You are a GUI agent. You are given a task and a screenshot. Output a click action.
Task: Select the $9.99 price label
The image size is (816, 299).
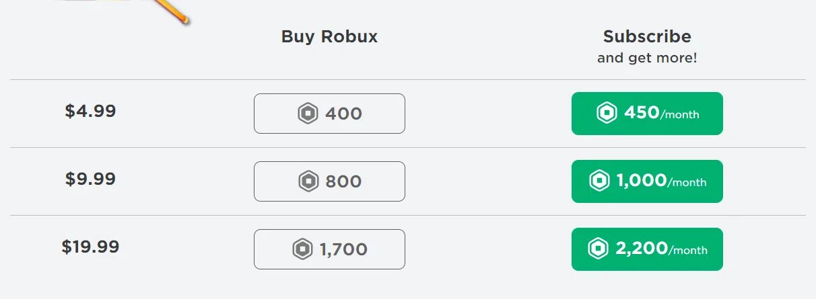coord(90,179)
